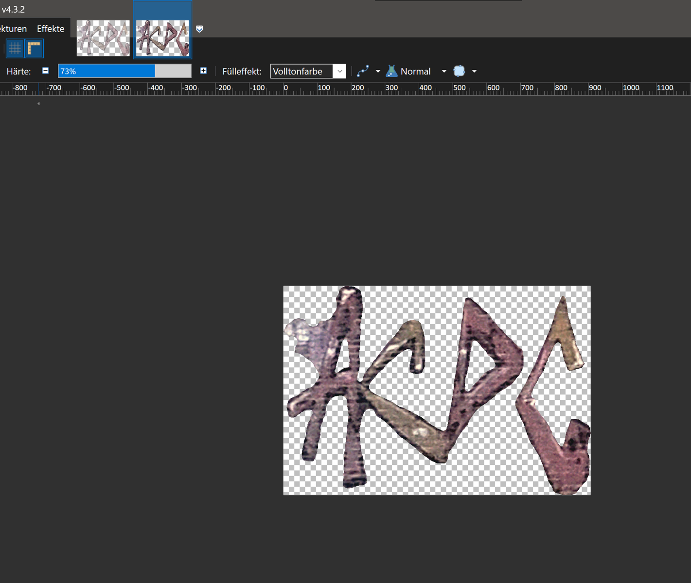Screen dimensions: 691x583
Task: Open the partially visible Korrekturen menu
Action: coord(13,29)
